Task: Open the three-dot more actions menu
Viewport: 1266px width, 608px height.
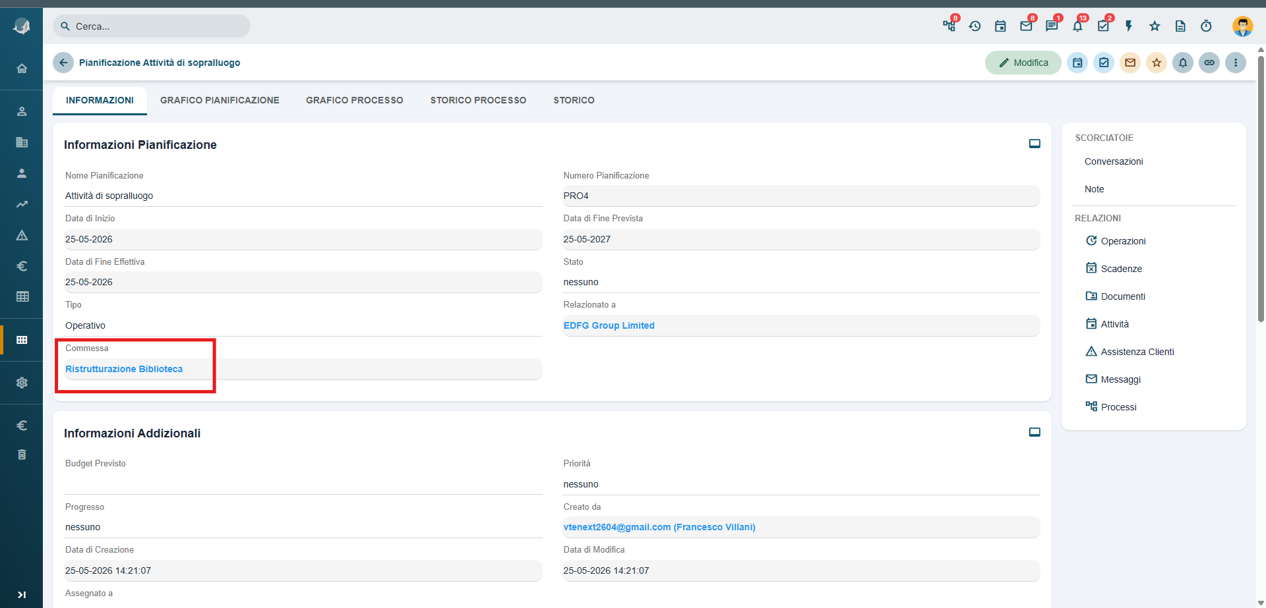Action: (1236, 63)
